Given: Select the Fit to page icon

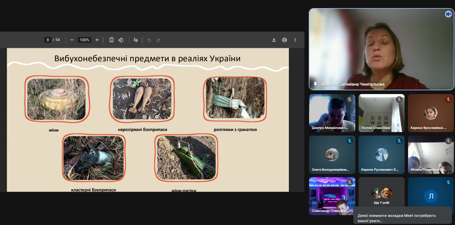Looking at the screenshot, I should pyautogui.click(x=111, y=40).
